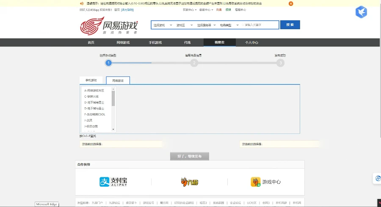The width and height of the screenshot is (381, 207).
Task: Click the floating widget at right edge
Action: pos(376,178)
